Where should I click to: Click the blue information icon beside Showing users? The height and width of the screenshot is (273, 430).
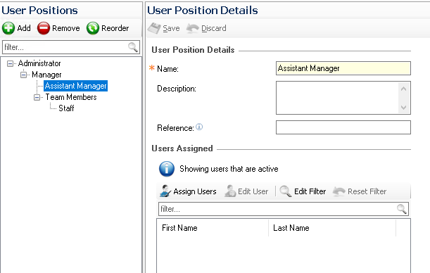coord(167,169)
